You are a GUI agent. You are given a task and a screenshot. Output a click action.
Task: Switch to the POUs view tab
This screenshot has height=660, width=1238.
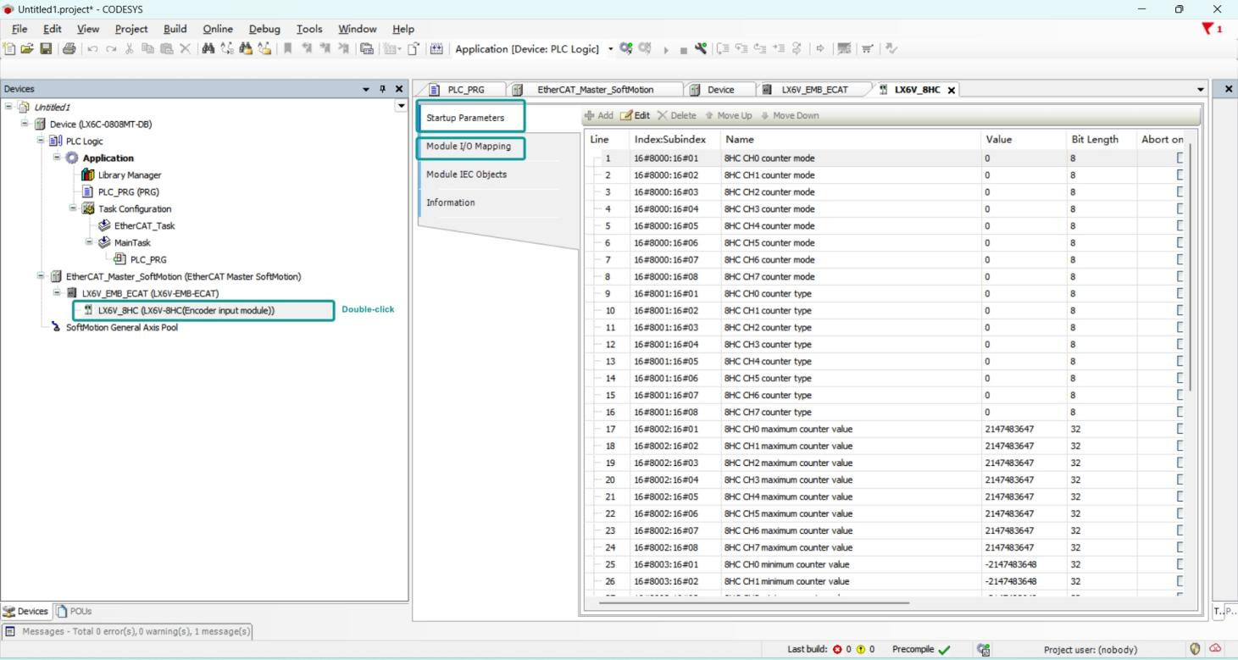[x=75, y=612]
